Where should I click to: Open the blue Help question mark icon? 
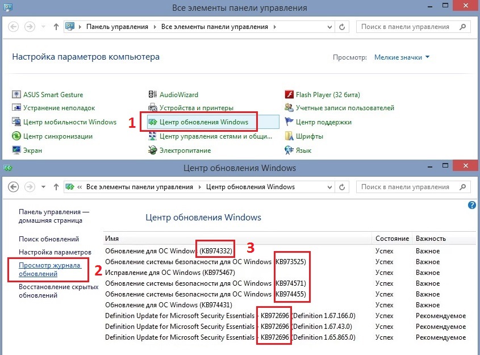tap(471, 205)
